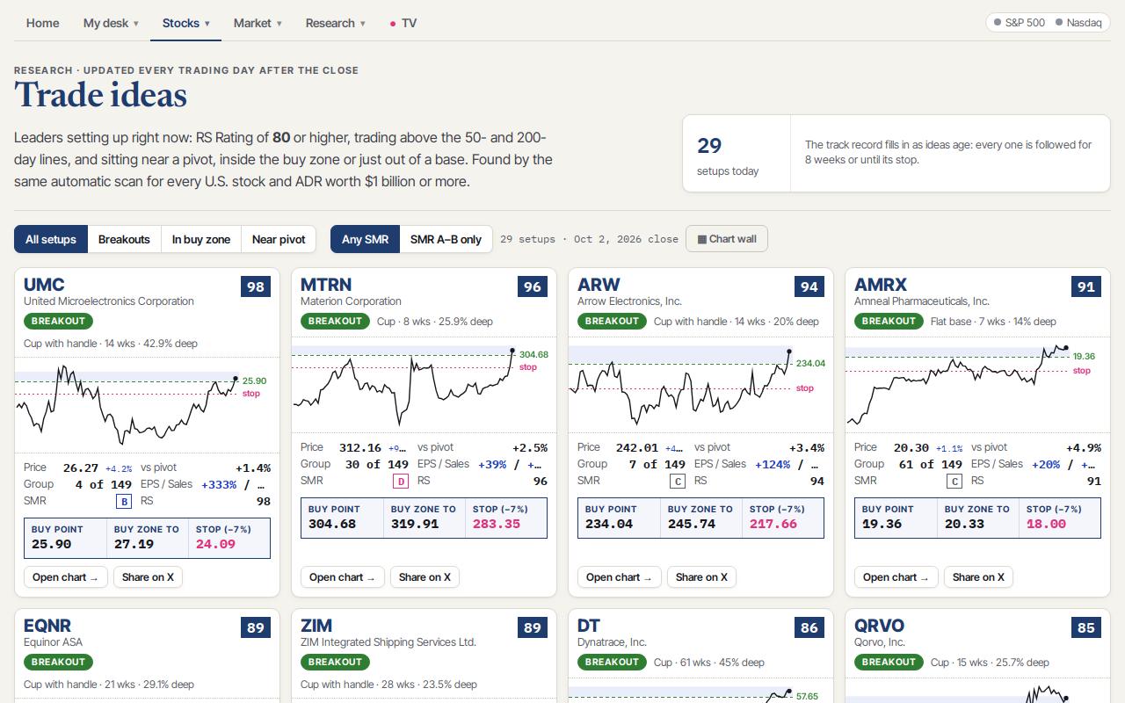
Task: Click MTRN's SMR grade D badge
Action: [401, 482]
